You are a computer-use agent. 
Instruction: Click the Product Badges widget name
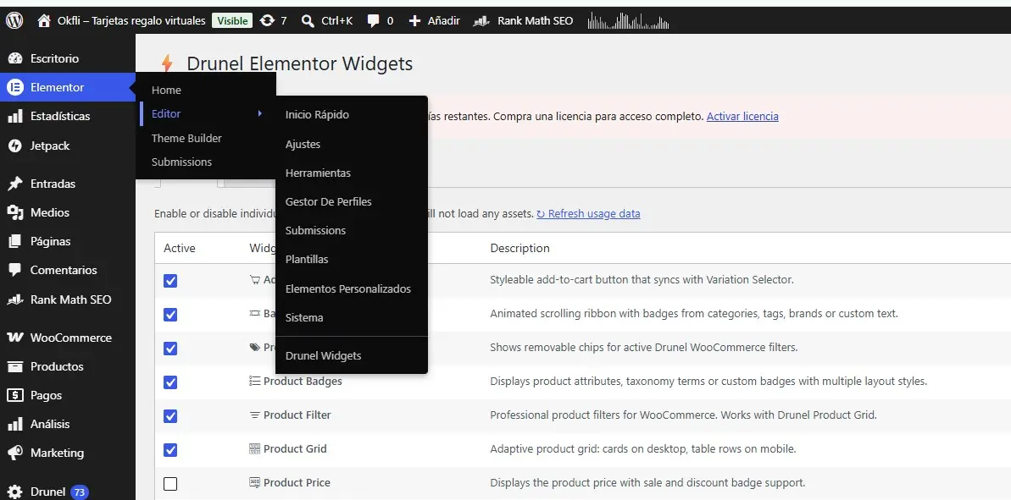click(x=303, y=382)
